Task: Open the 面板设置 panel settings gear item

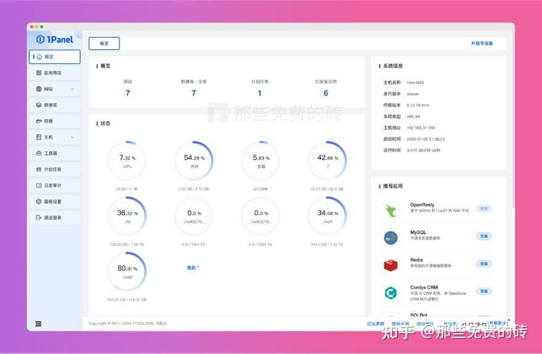Action: 55,202
